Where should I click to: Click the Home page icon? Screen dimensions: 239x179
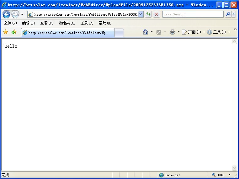tap(146, 32)
